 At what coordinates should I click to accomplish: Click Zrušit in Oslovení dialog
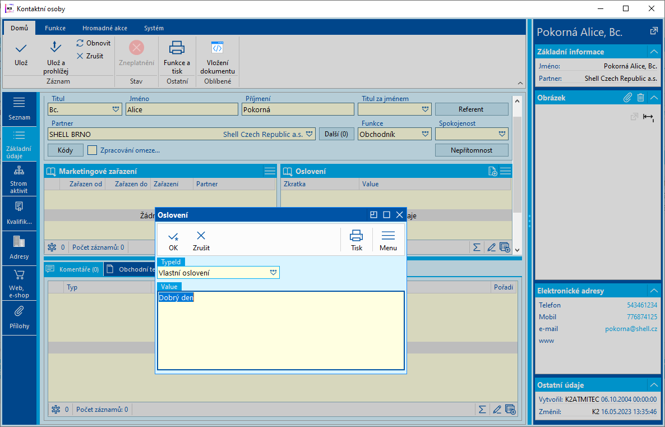(x=201, y=240)
